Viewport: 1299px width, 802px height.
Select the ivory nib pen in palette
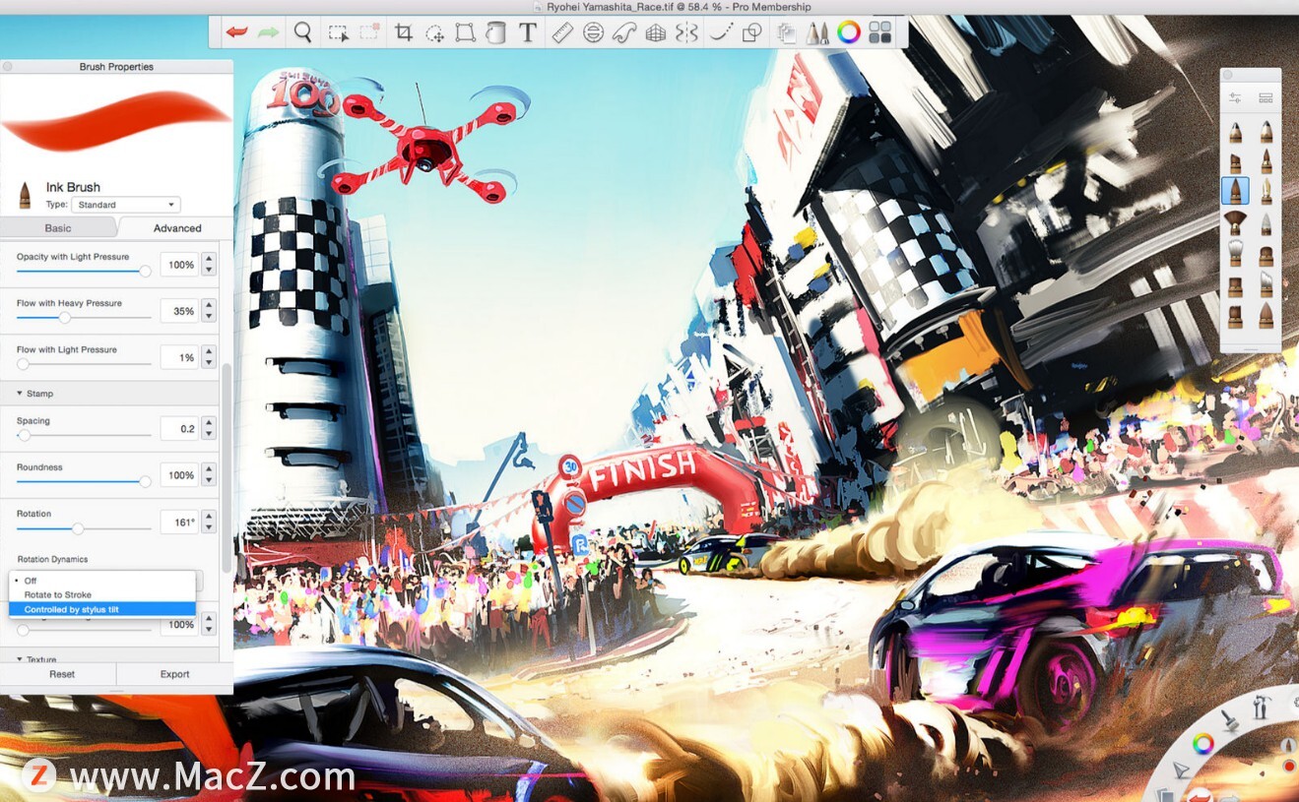1267,191
